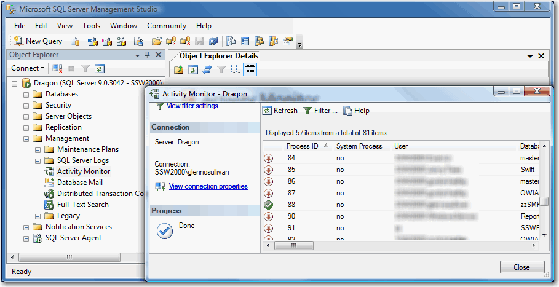The width and height of the screenshot is (559, 287).
Task: Click the refresh icon in Object Explorer toolbar
Action: coord(100,68)
